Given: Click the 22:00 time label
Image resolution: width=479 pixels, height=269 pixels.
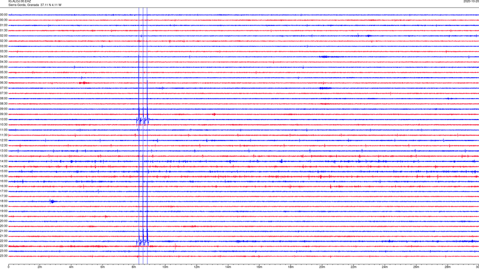Looking at the screenshot, I should tap(3, 241).
